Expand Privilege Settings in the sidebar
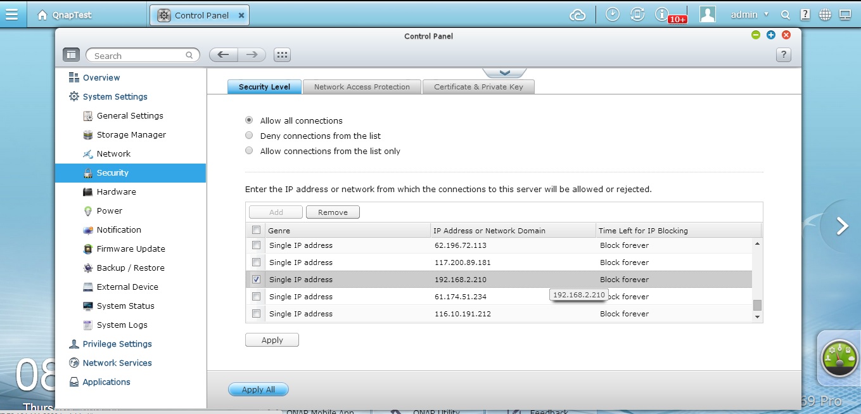 coord(118,344)
